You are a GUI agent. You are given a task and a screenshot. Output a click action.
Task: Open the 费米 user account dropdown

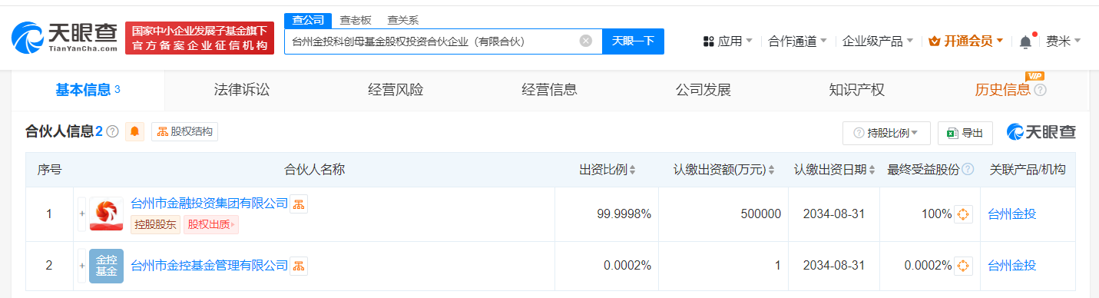coord(1064,41)
